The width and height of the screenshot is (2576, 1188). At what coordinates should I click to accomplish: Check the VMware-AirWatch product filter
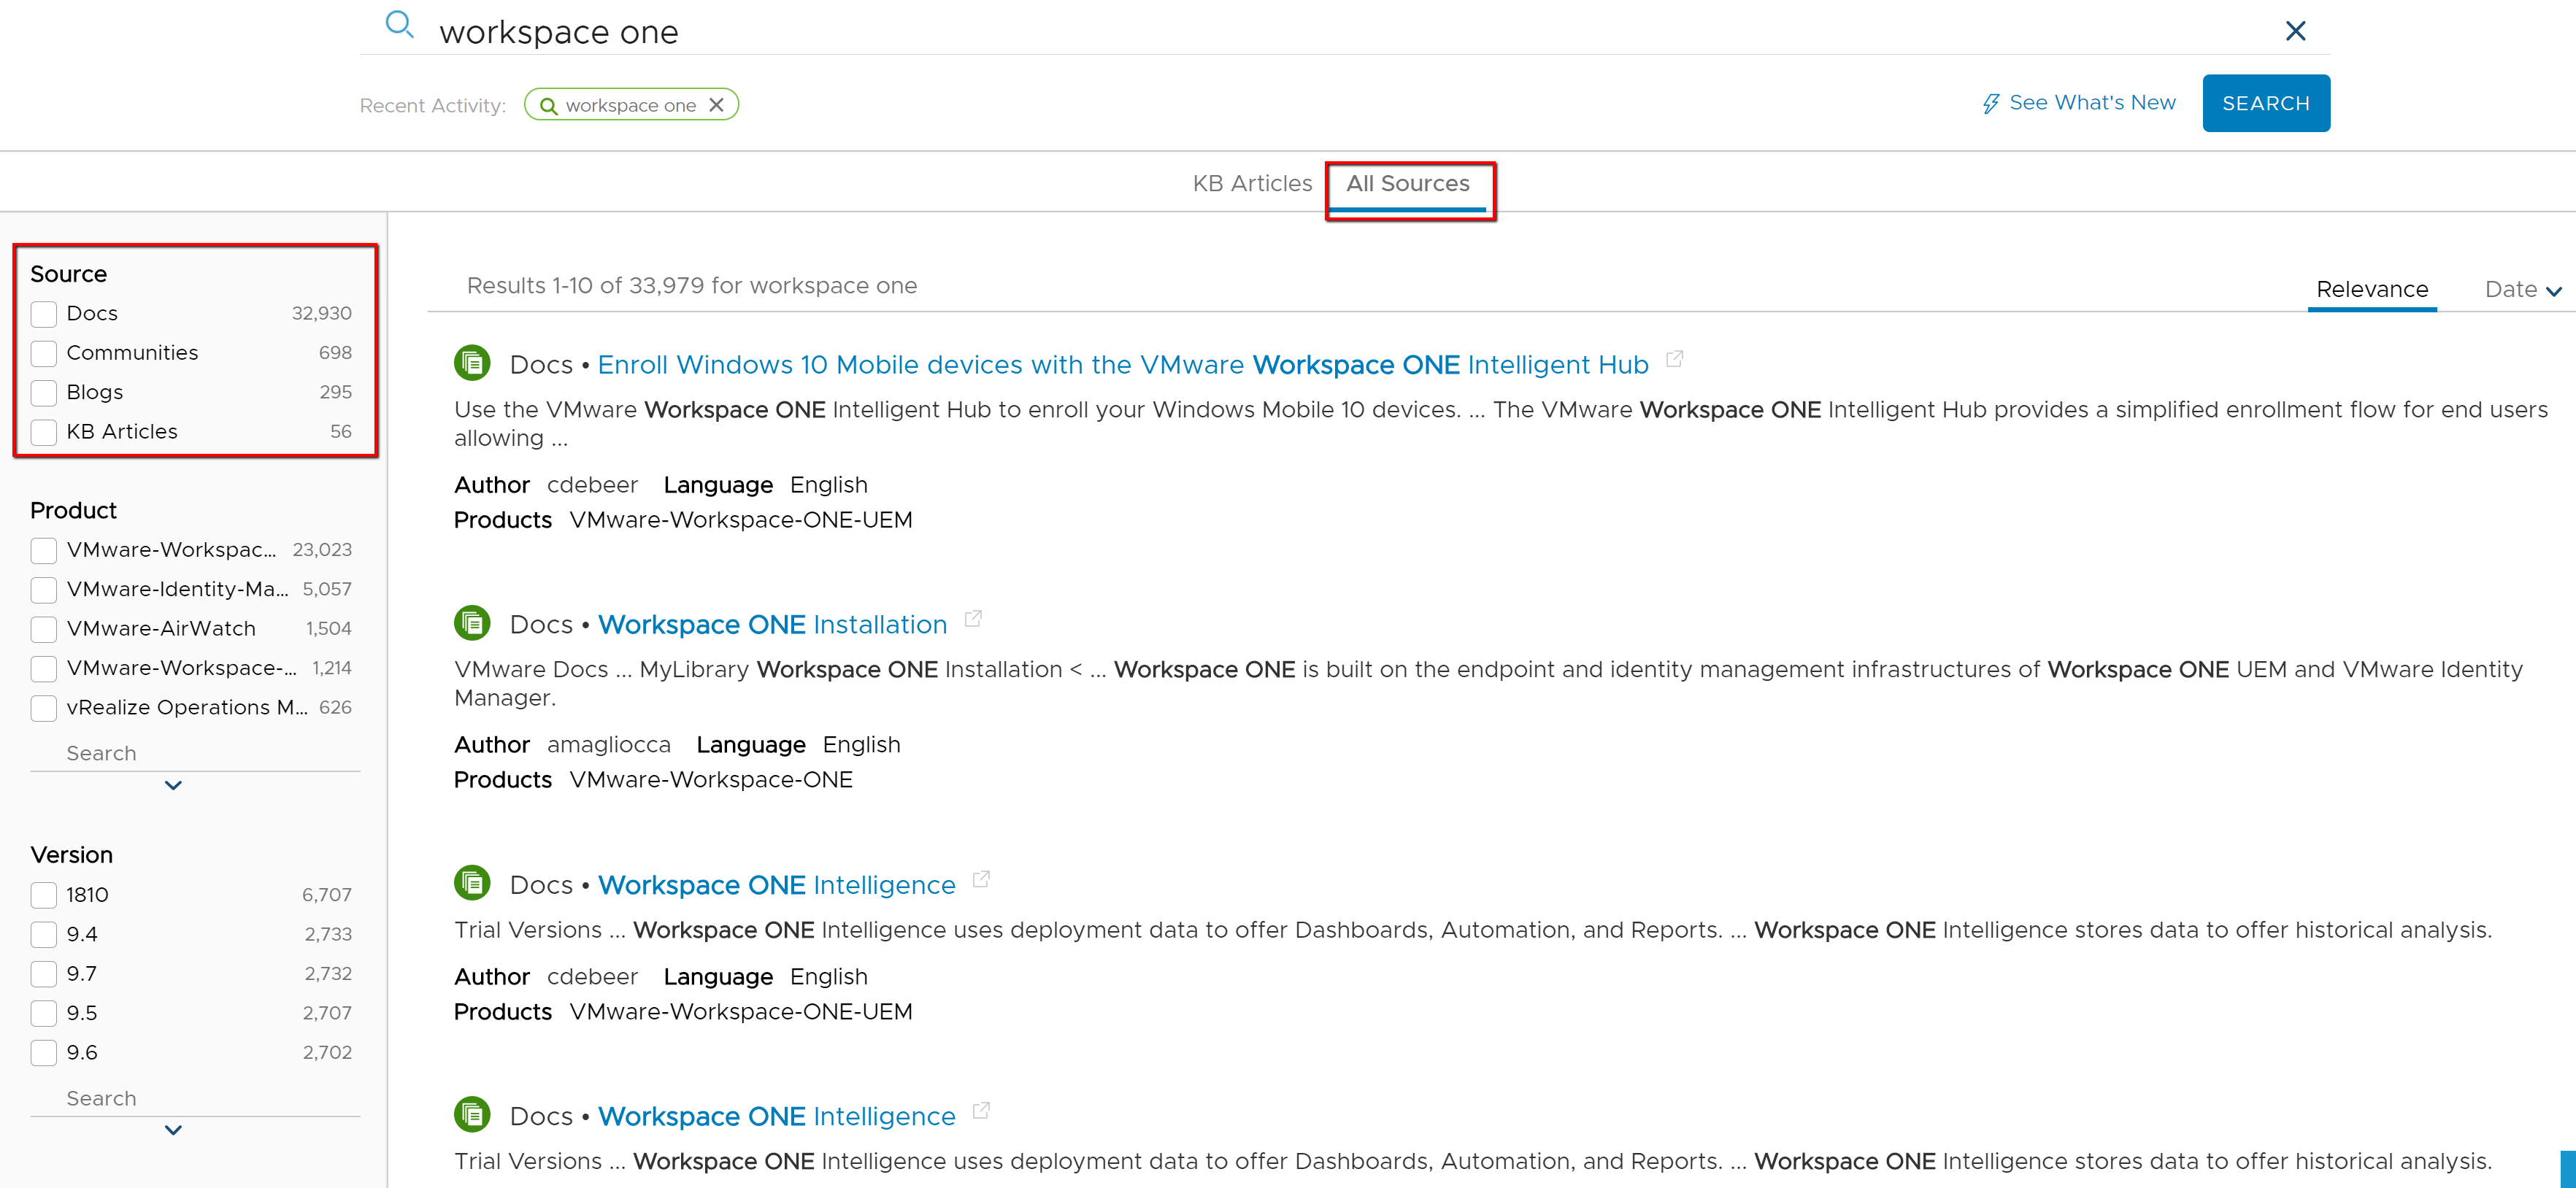(44, 629)
